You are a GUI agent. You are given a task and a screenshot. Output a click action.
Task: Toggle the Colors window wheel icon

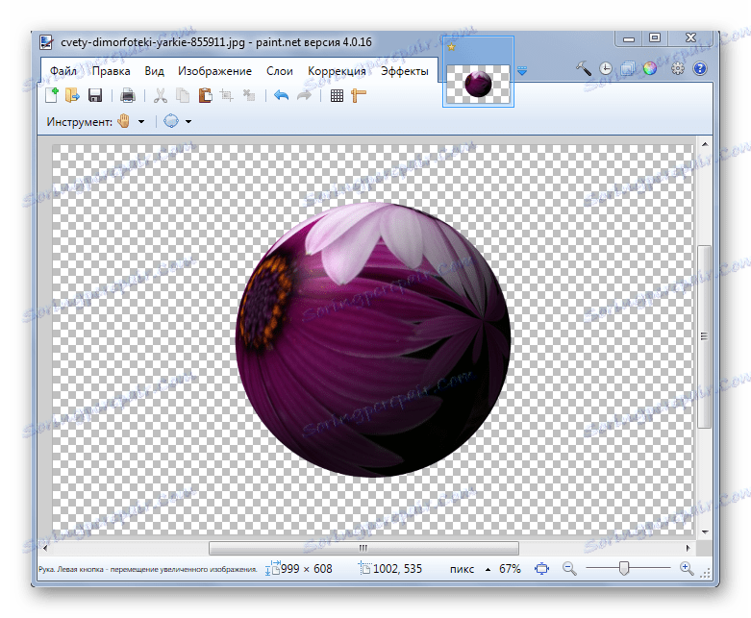(x=650, y=69)
